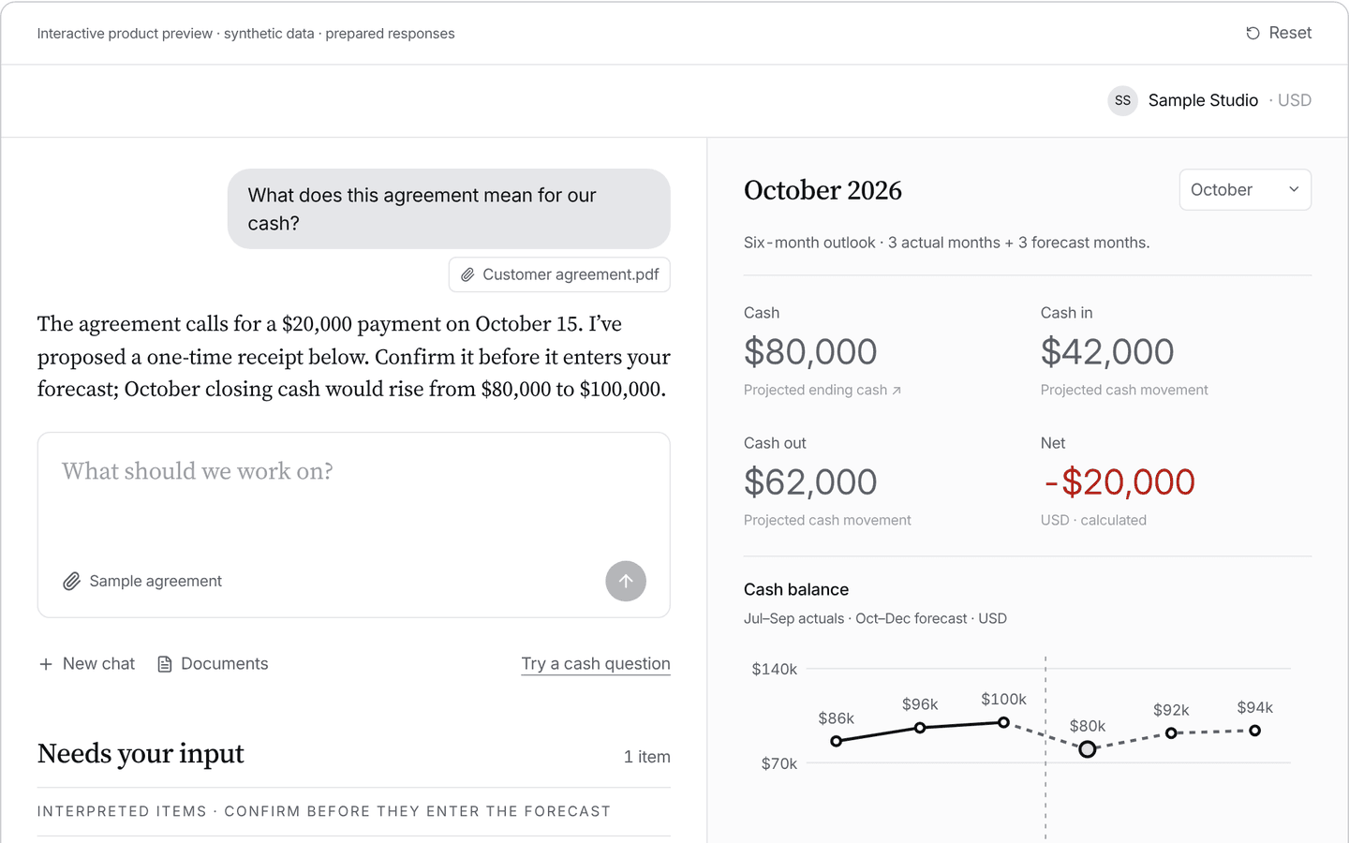1349x843 pixels.
Task: Click the $62,000 Cash out value
Action: tap(810, 482)
